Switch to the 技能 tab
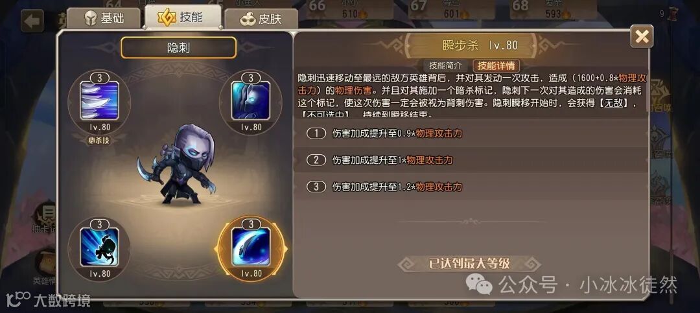The height and width of the screenshot is (313, 700). (183, 17)
